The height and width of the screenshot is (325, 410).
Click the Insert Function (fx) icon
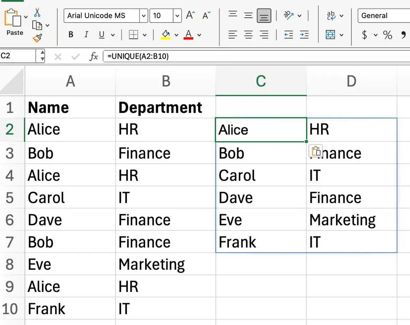point(93,56)
